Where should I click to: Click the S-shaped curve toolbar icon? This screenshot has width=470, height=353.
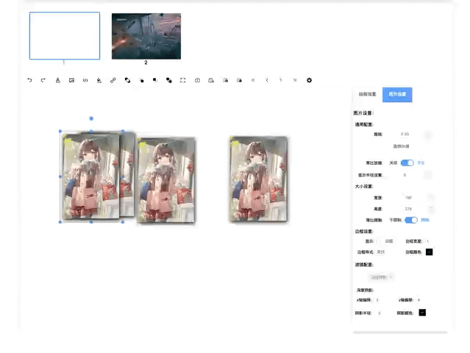pos(85,80)
